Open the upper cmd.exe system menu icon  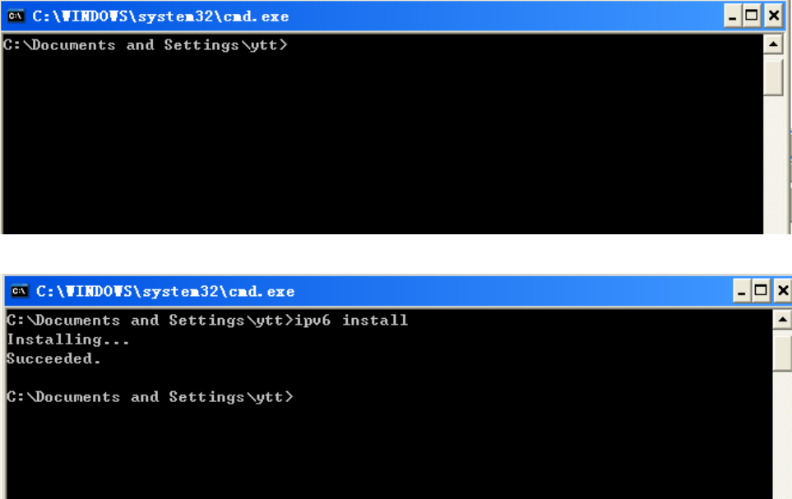16,16
